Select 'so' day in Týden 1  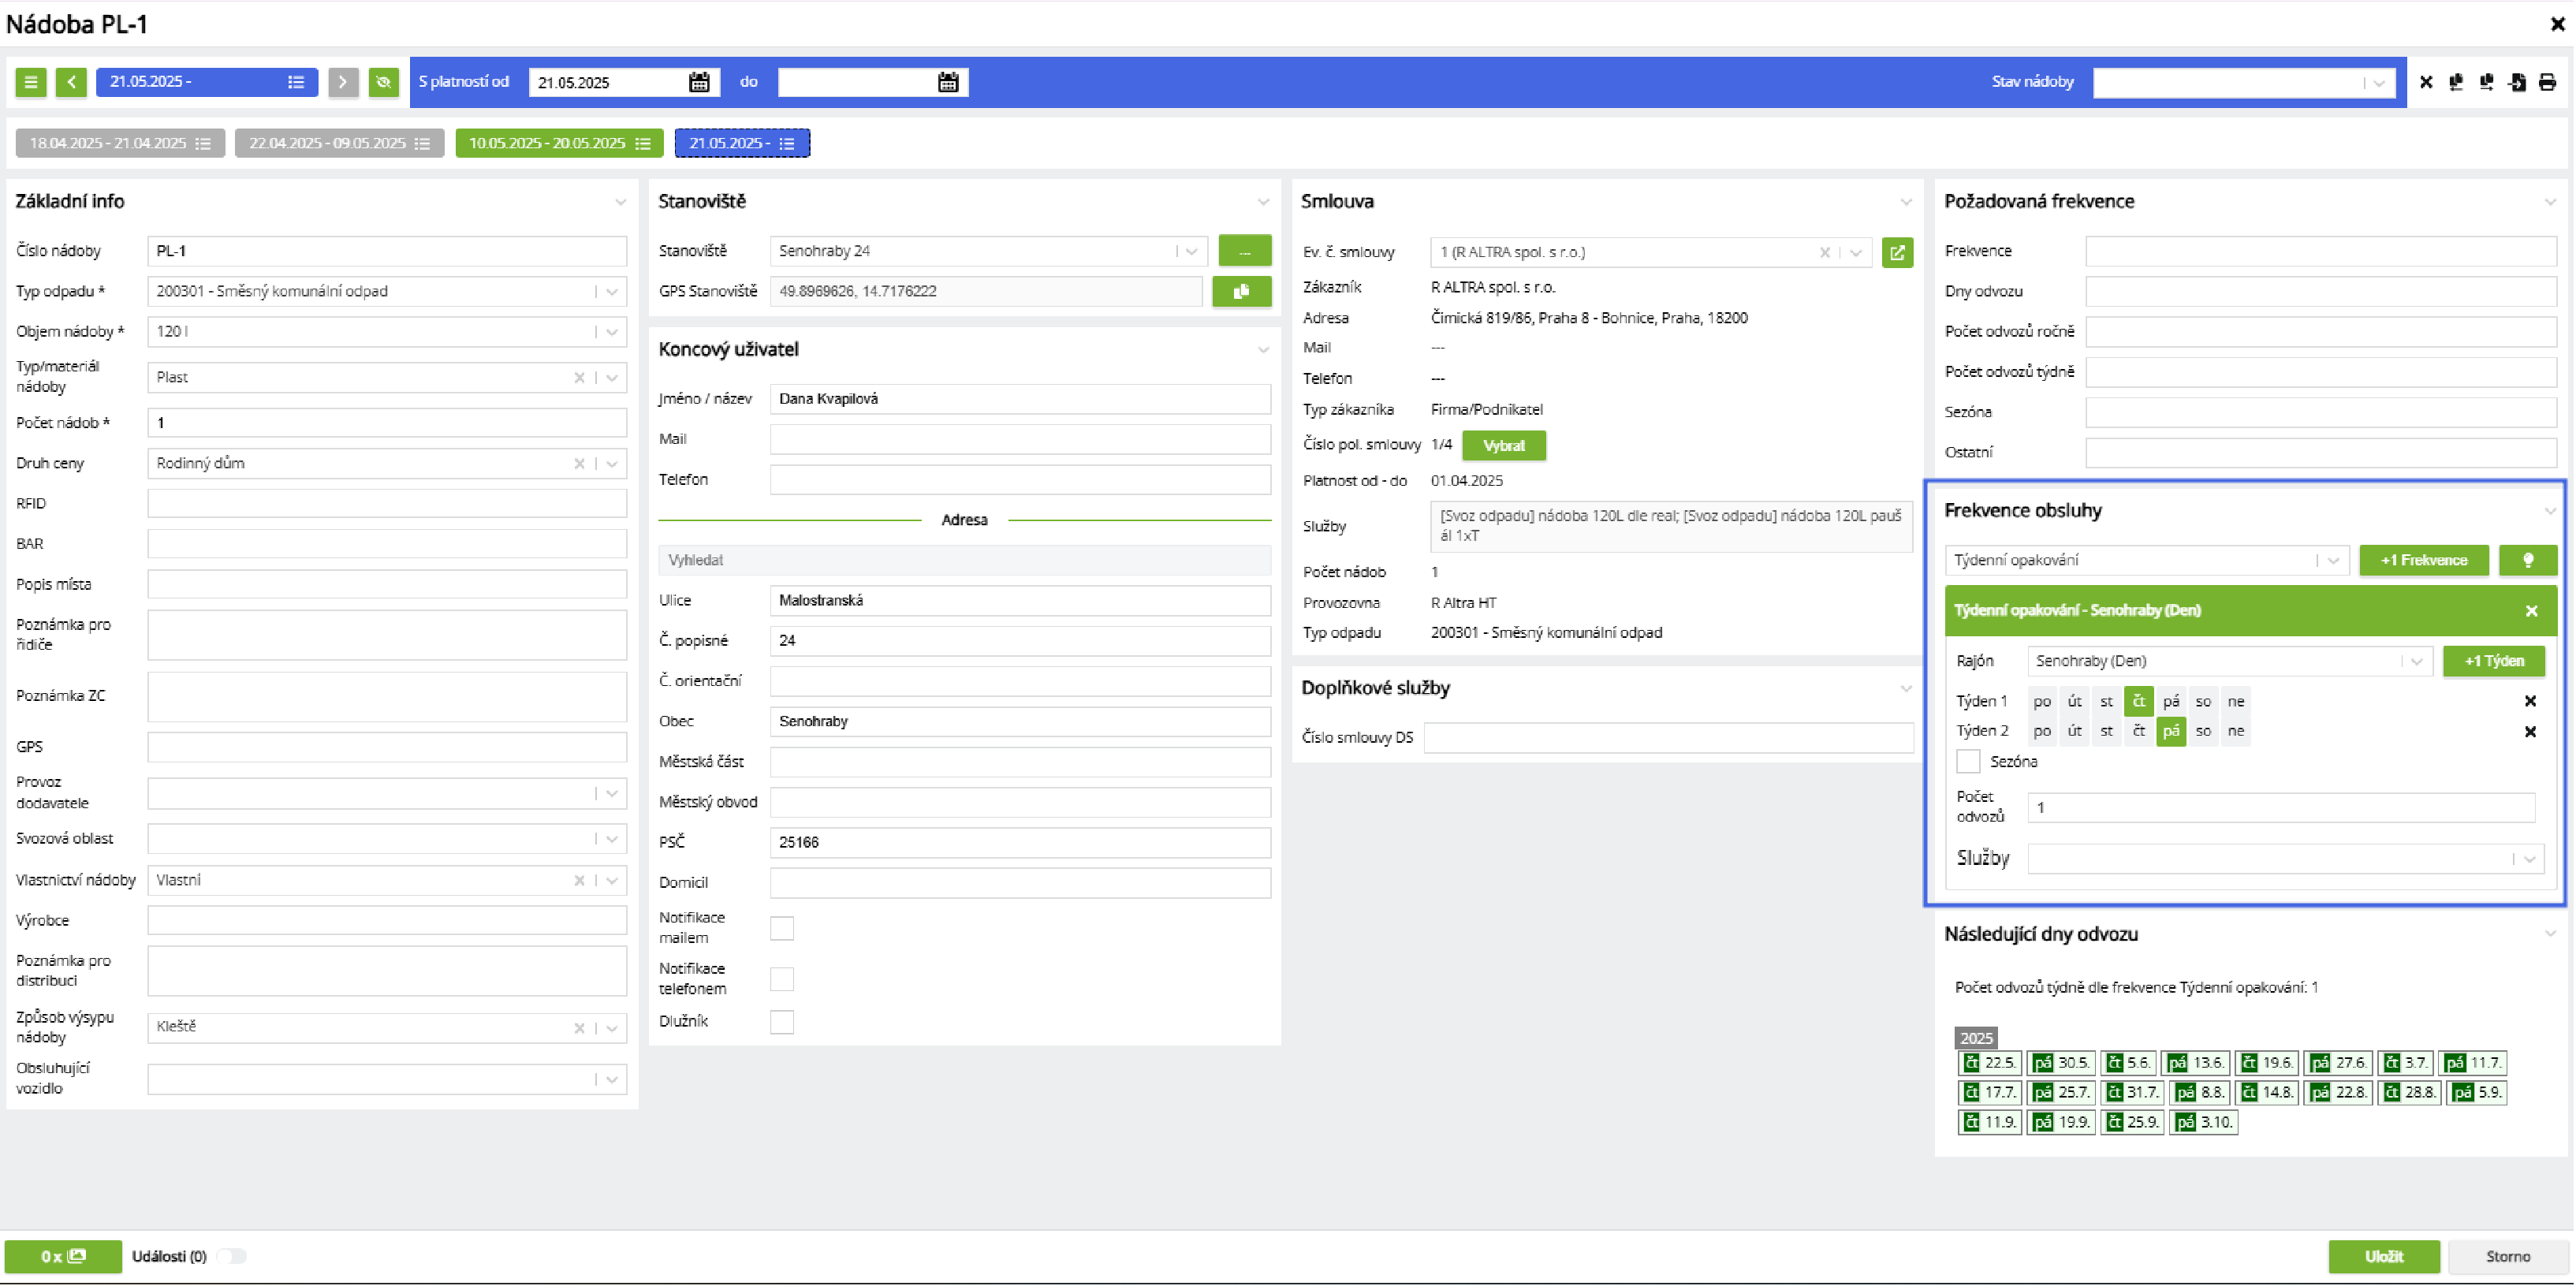point(2203,701)
